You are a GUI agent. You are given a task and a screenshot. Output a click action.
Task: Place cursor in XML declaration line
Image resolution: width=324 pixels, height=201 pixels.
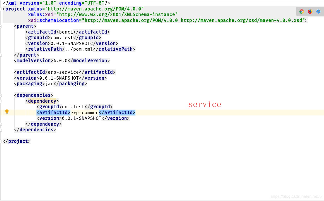coord(56,3)
